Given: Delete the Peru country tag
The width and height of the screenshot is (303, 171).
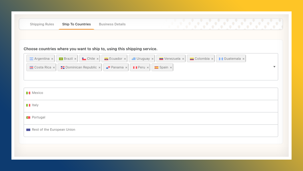Looking at the screenshot, I should tap(147, 67).
